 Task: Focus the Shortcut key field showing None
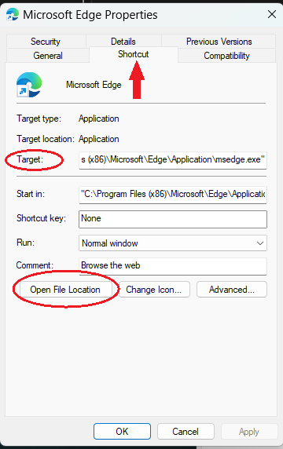pos(173,219)
